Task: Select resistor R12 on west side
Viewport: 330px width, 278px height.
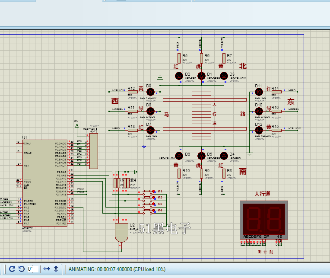Action: [133, 92]
